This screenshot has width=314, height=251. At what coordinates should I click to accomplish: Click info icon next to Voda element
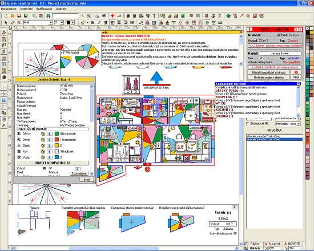(50, 157)
